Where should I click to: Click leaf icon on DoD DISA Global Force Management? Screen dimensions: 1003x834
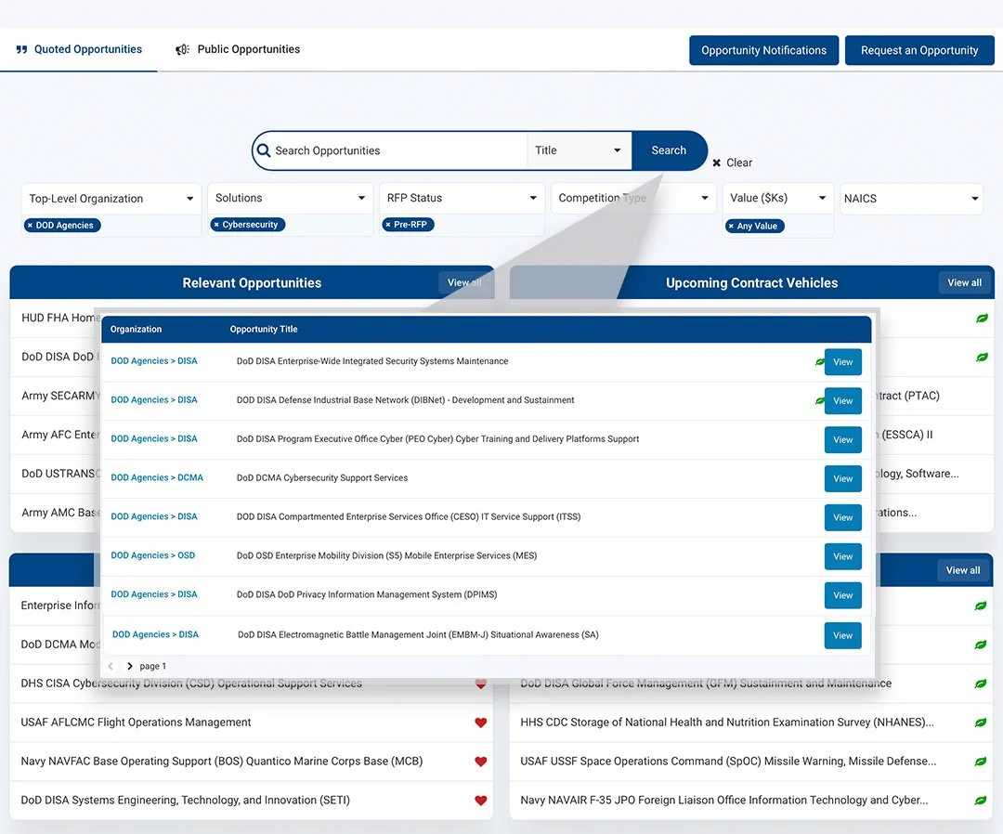pos(980,684)
